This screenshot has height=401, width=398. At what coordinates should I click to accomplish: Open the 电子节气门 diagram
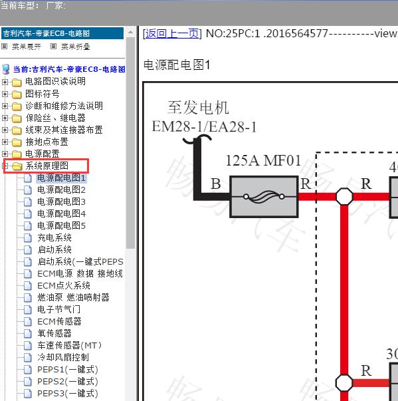point(58,309)
